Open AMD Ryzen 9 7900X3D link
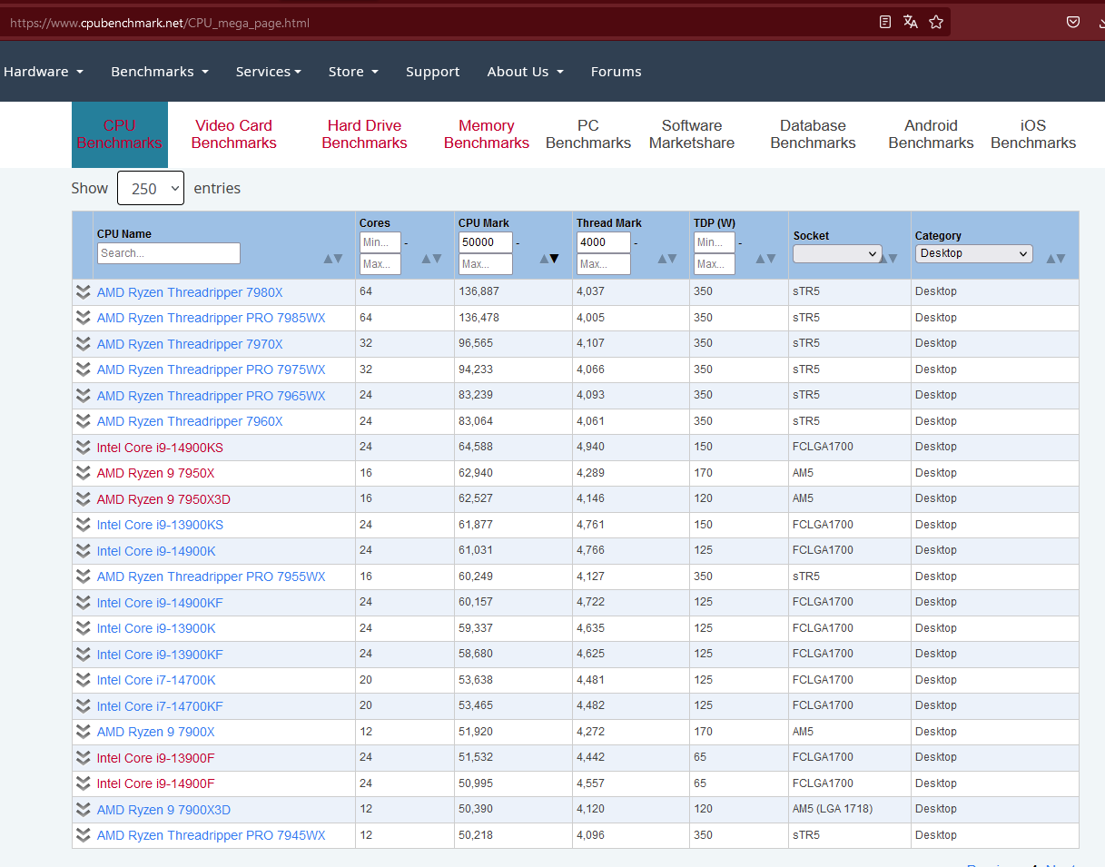Image resolution: width=1105 pixels, height=867 pixels. (163, 810)
